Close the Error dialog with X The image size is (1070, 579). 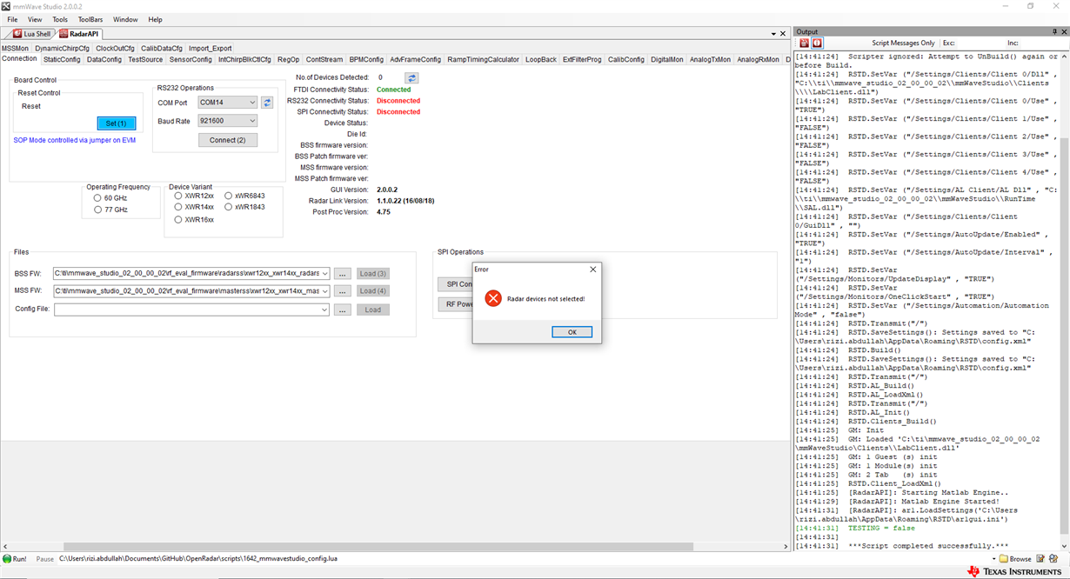pos(593,270)
